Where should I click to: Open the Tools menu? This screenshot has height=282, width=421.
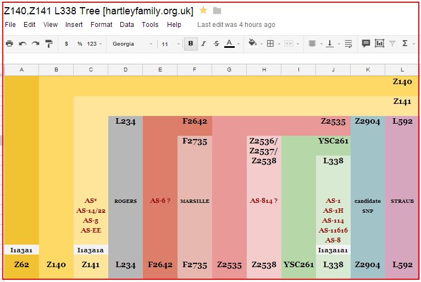(x=150, y=25)
